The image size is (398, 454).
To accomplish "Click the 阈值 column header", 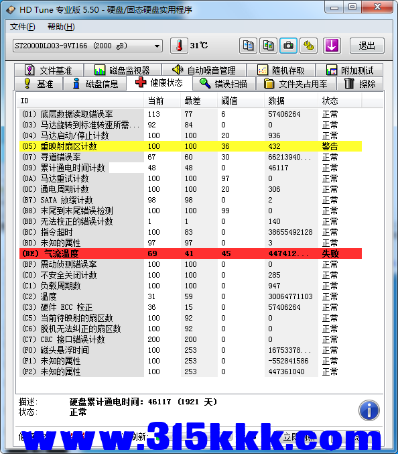I will [241, 101].
